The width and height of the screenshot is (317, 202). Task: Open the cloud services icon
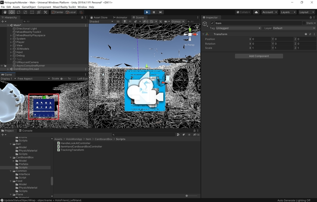pos(256,12)
